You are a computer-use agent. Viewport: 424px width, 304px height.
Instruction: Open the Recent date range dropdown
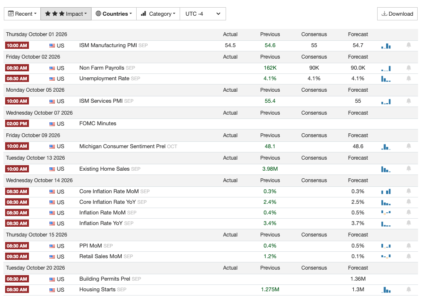22,14
